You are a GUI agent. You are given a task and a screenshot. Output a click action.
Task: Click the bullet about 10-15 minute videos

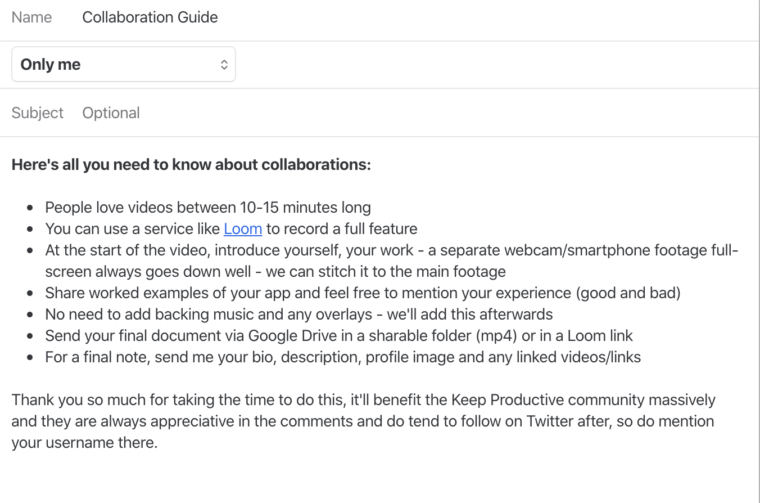[x=208, y=208]
